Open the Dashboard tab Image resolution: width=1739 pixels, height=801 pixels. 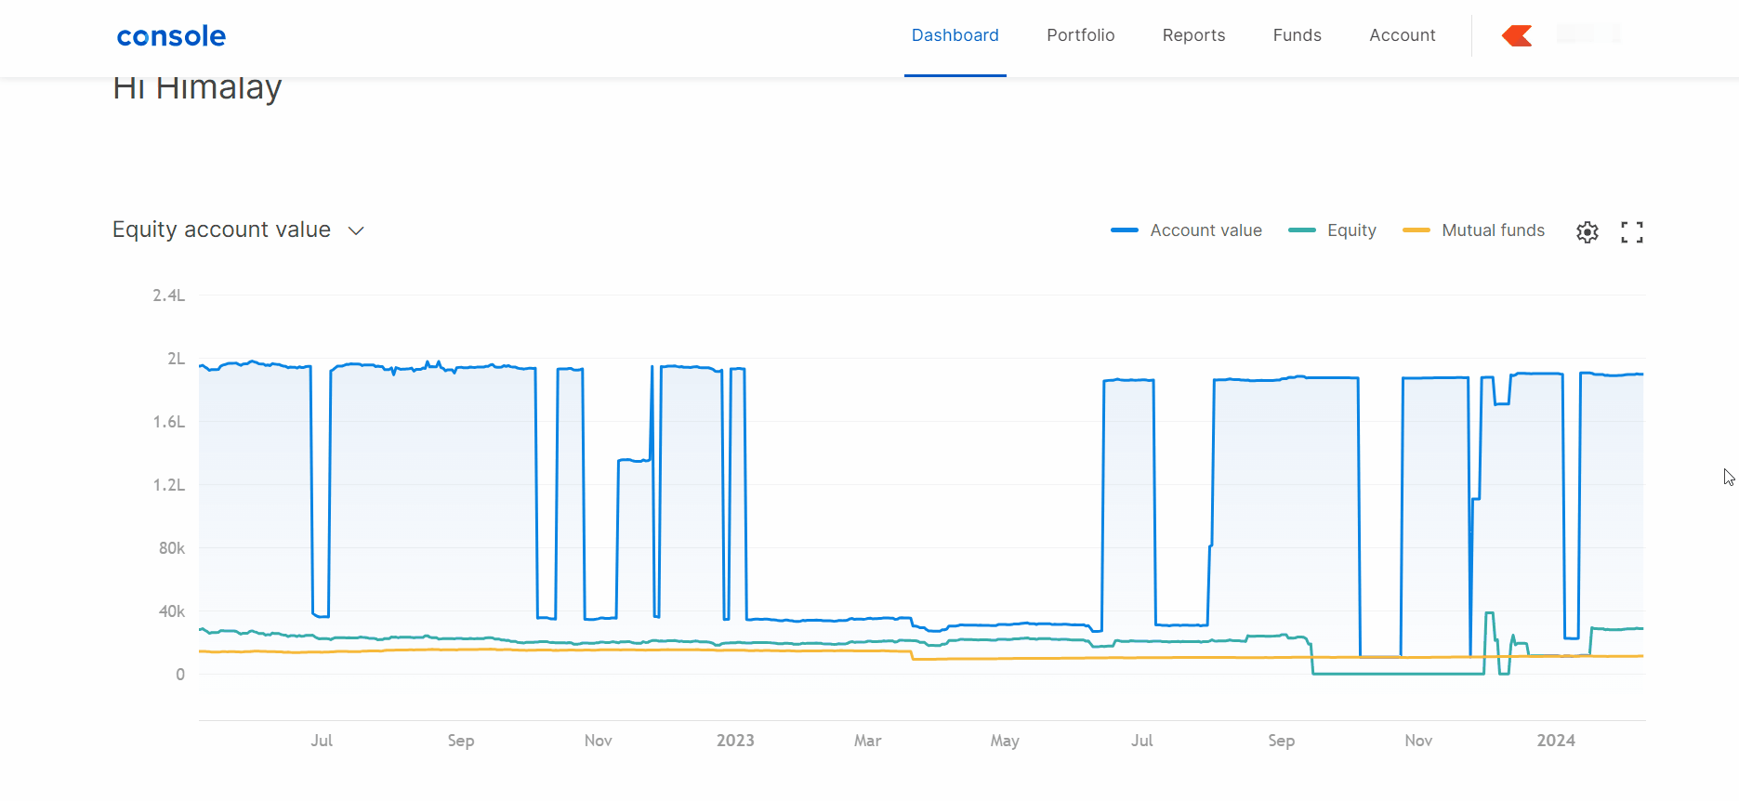tap(955, 35)
